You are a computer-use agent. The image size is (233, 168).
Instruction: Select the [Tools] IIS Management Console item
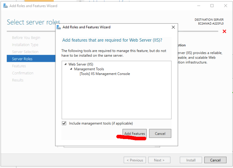click(105, 74)
